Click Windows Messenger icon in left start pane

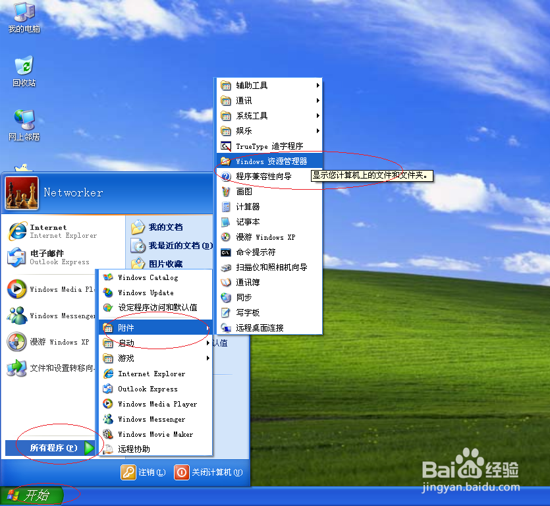[x=16, y=316]
